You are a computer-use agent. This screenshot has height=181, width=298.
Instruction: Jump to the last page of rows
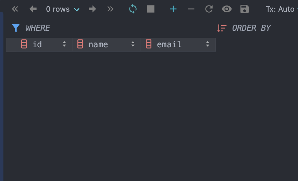(110, 9)
